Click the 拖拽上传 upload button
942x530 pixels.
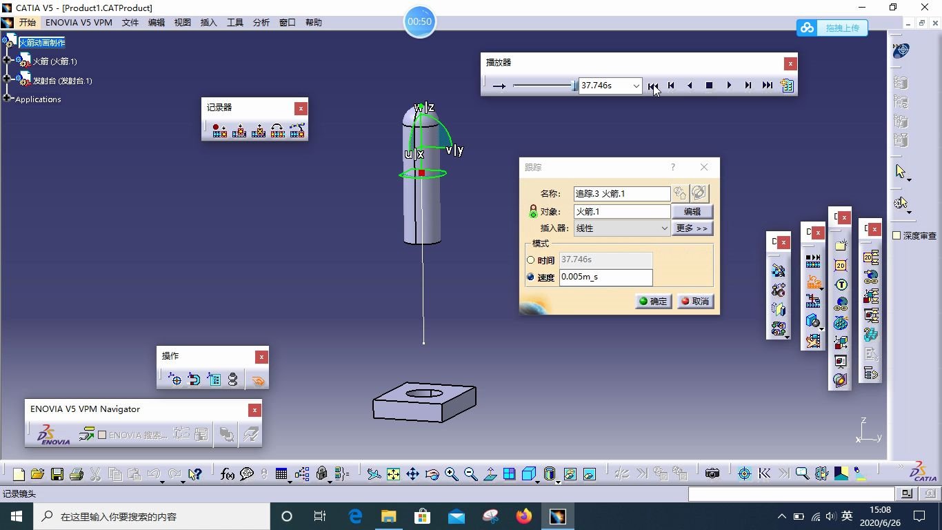(832, 28)
